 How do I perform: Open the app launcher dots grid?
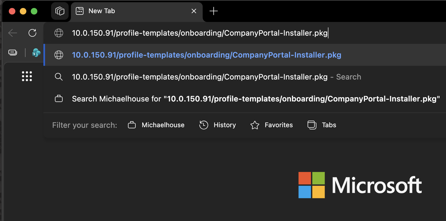click(27, 76)
